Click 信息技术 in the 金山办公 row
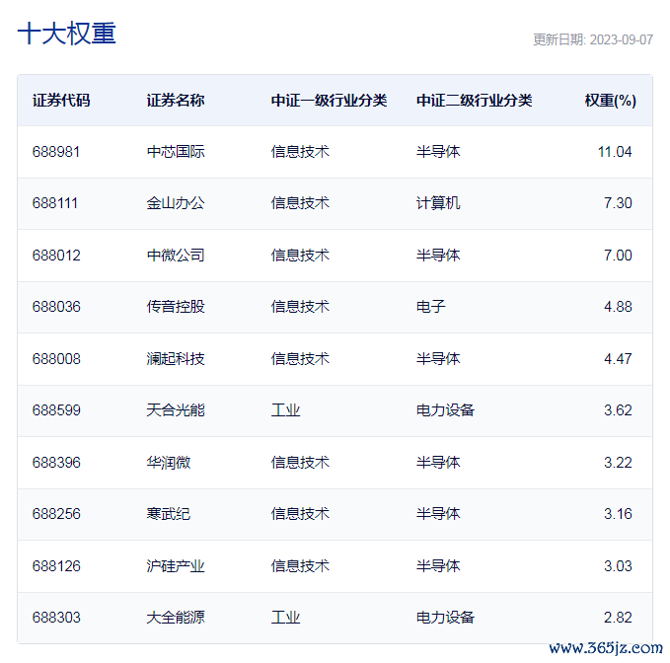The image size is (670, 663). tap(300, 203)
